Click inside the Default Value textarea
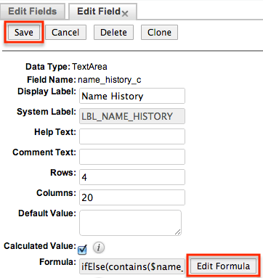Image resolution: width=263 pixels, height=278 pixels. click(130, 223)
